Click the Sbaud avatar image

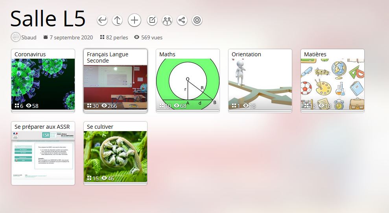pyautogui.click(x=15, y=37)
